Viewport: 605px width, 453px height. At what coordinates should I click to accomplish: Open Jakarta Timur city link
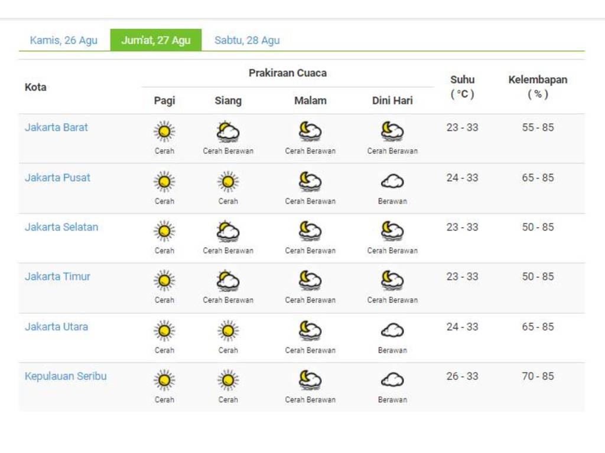tap(57, 277)
